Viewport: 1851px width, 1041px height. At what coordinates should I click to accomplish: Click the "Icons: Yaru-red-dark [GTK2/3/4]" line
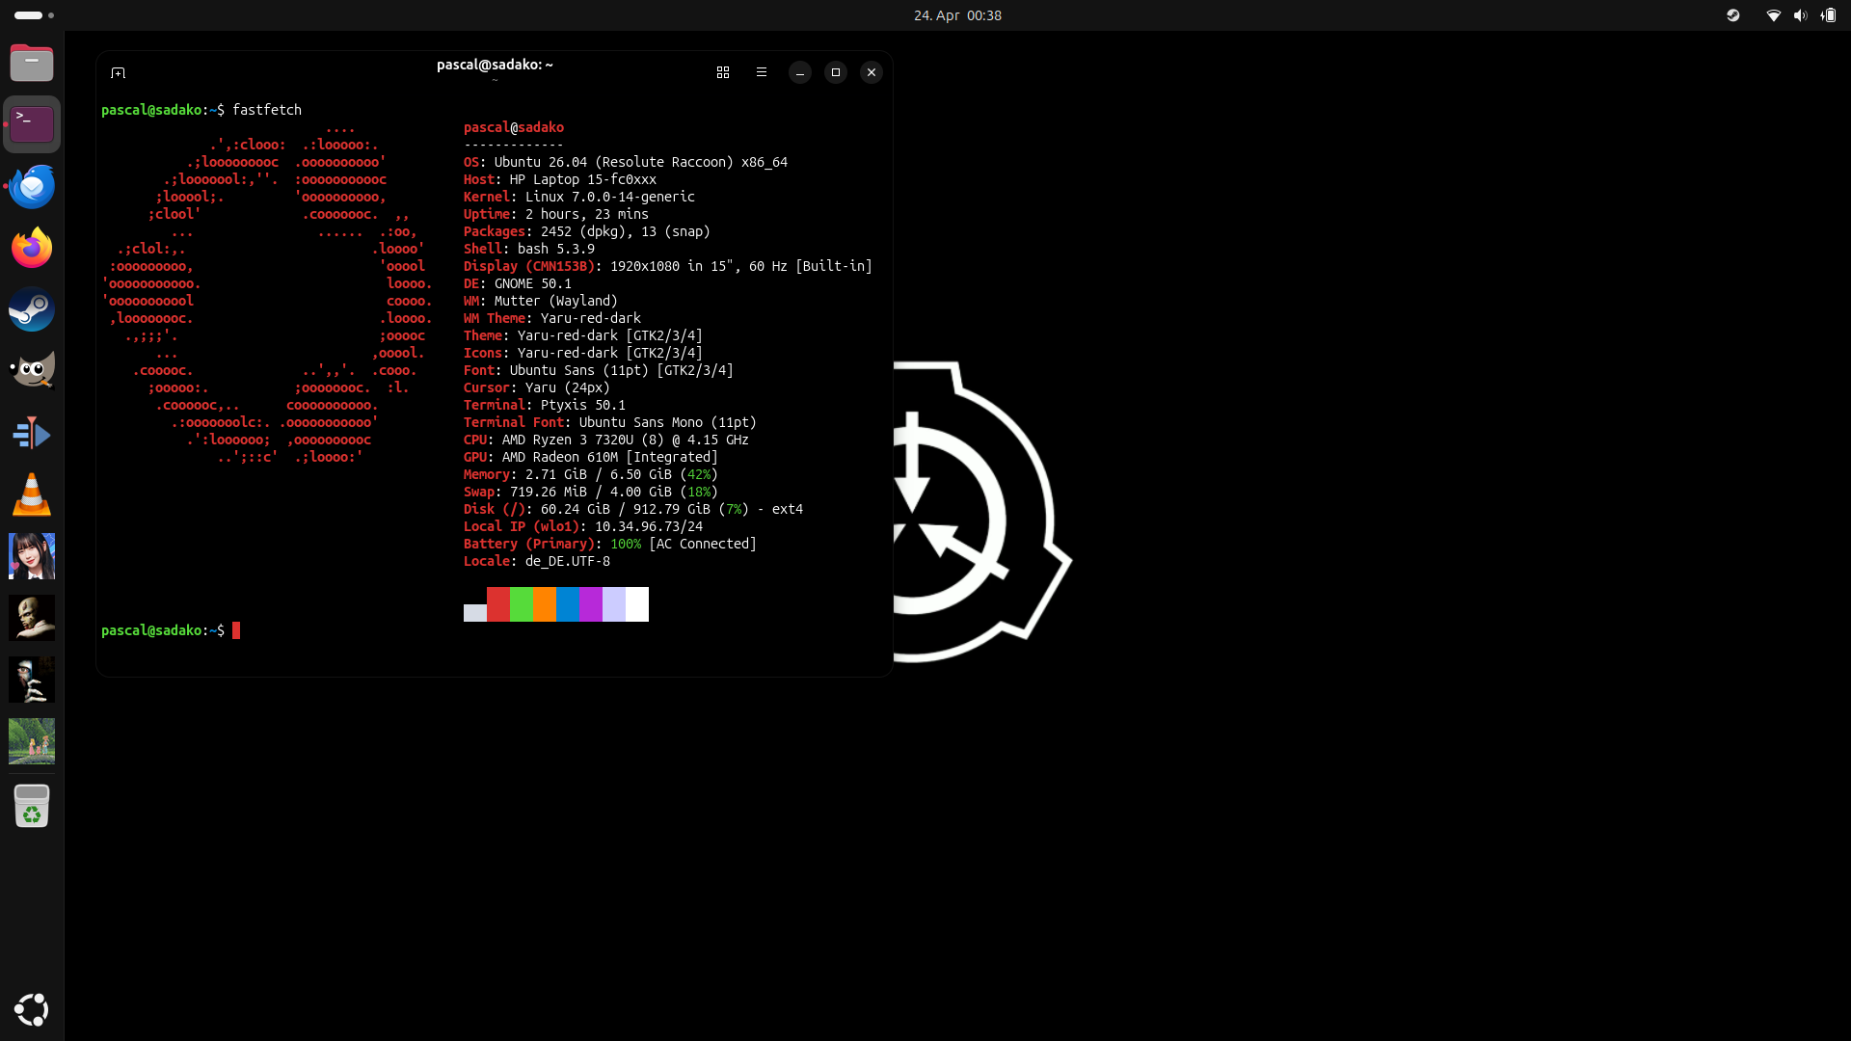pyautogui.click(x=583, y=353)
